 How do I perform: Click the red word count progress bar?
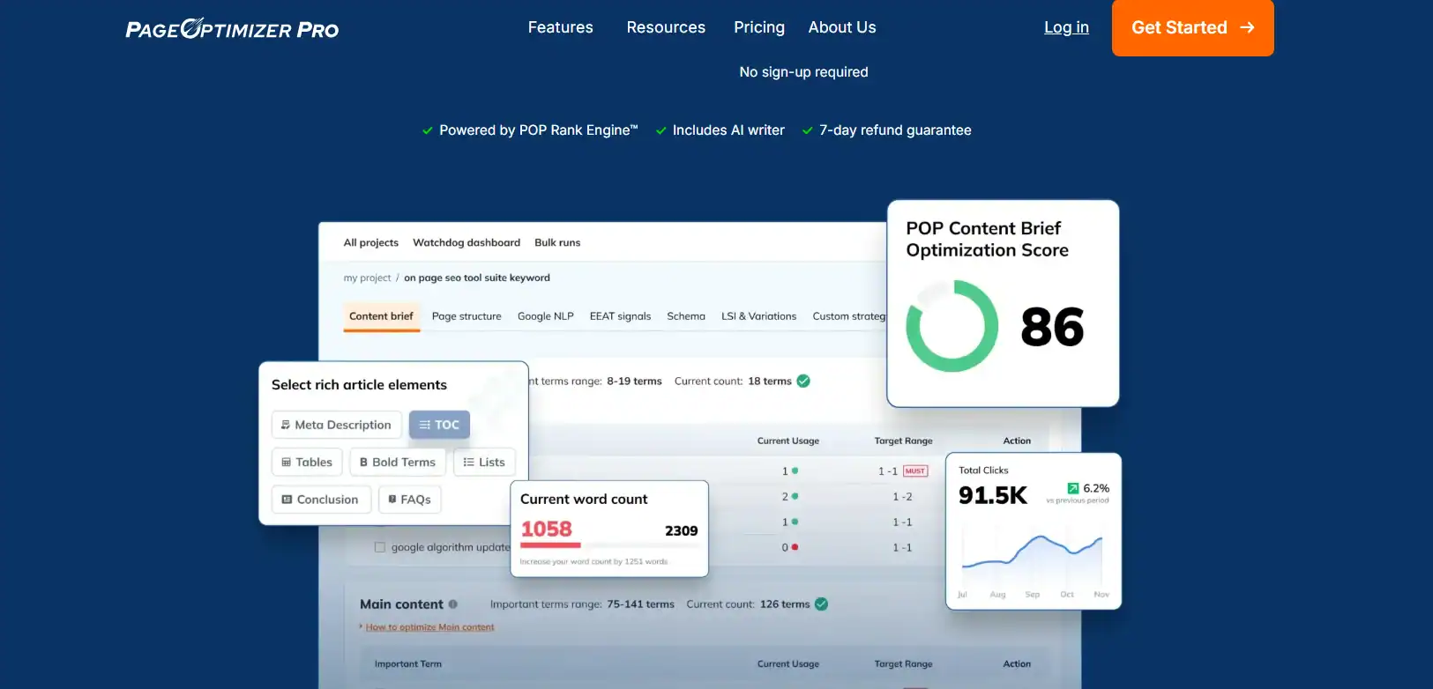coord(550,545)
